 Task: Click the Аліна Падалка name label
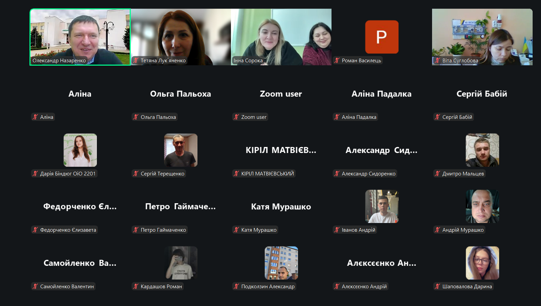(359, 117)
